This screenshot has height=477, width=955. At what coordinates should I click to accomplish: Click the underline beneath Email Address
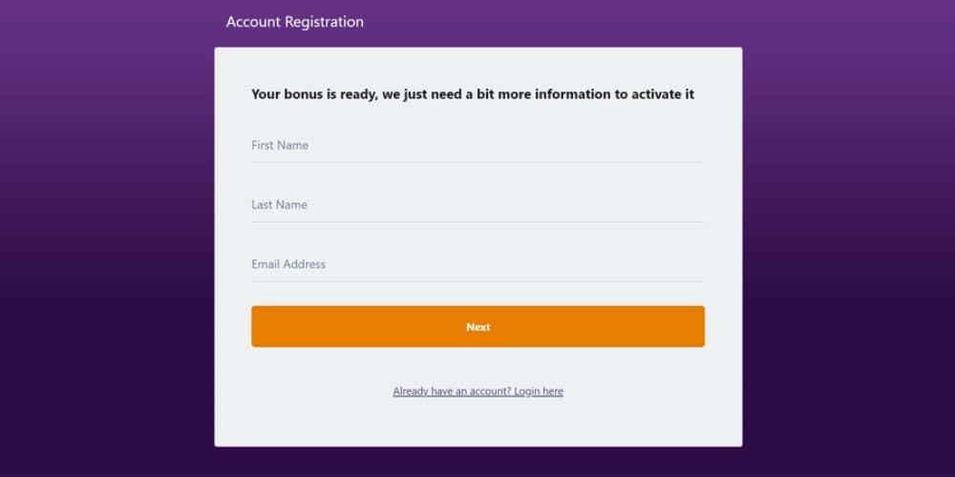click(477, 280)
